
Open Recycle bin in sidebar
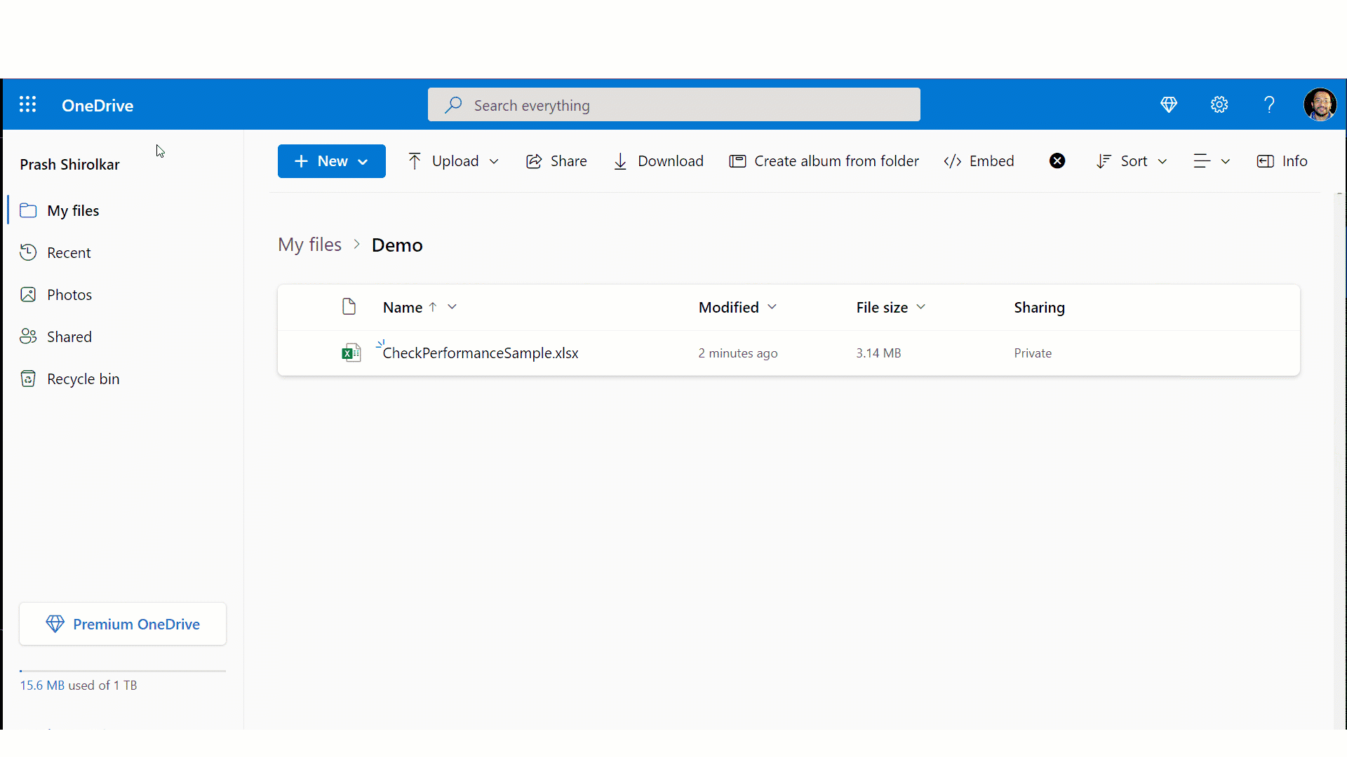click(x=83, y=379)
